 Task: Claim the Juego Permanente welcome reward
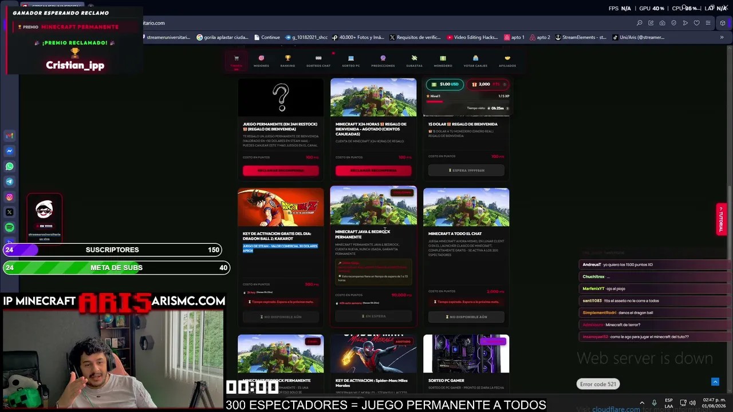coord(281,171)
